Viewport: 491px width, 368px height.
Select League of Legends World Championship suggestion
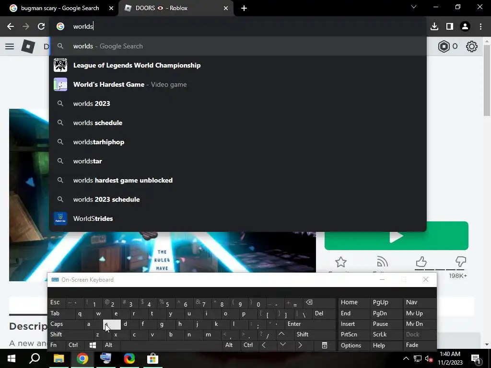point(238,65)
